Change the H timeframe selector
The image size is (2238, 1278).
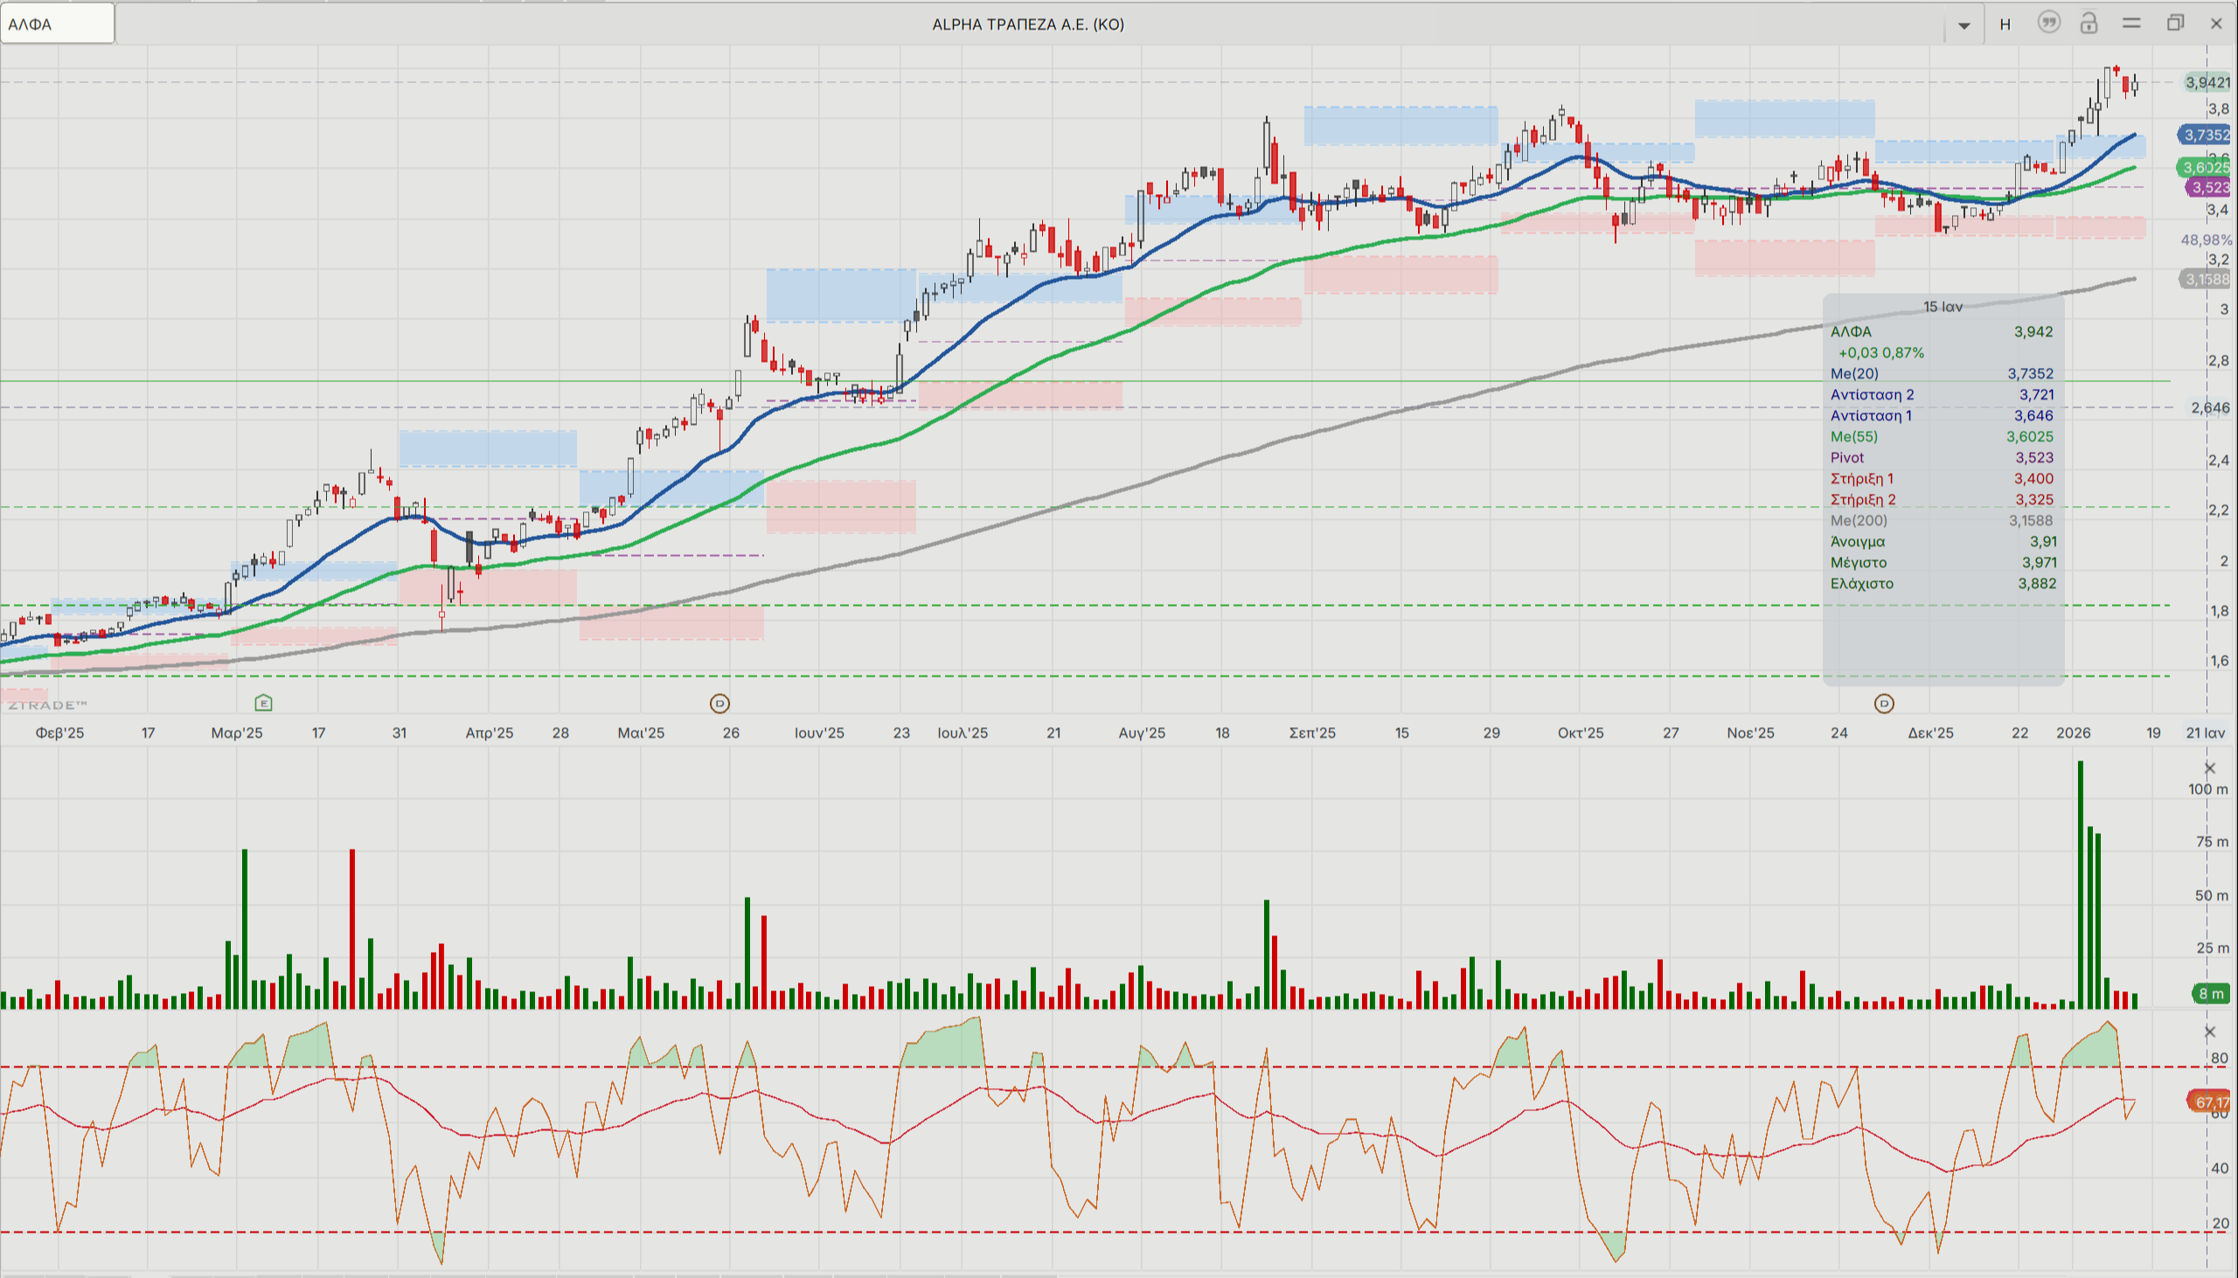2005,24
